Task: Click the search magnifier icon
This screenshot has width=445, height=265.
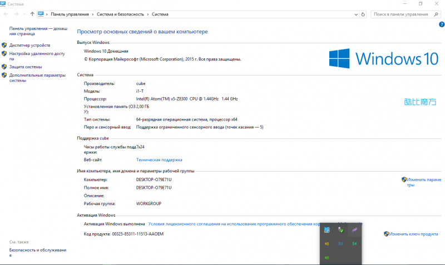Action: [x=436, y=14]
